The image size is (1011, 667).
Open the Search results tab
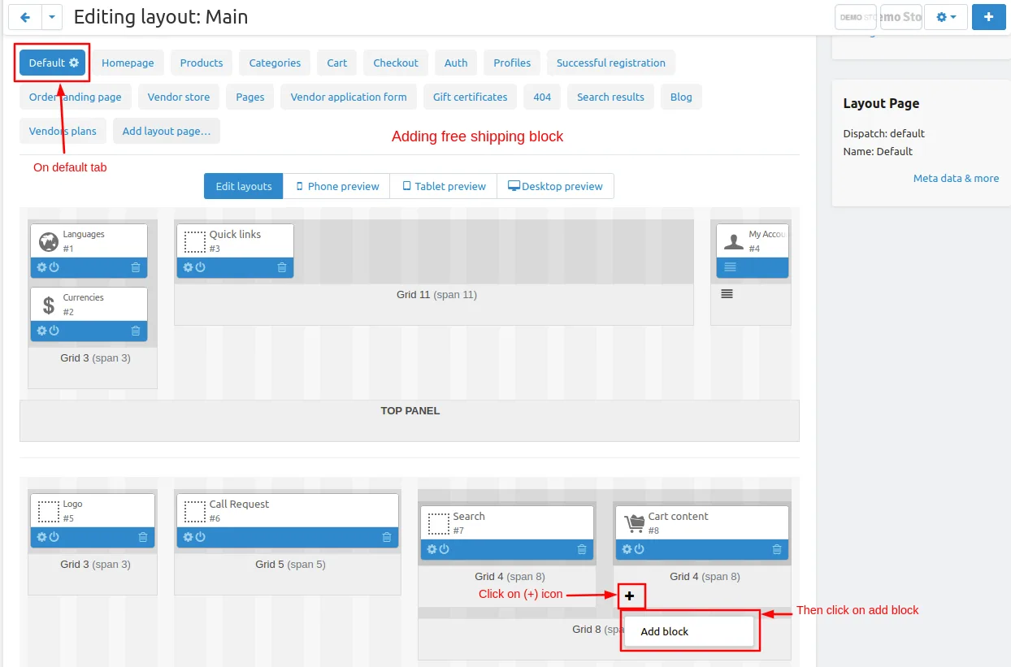[x=610, y=97]
